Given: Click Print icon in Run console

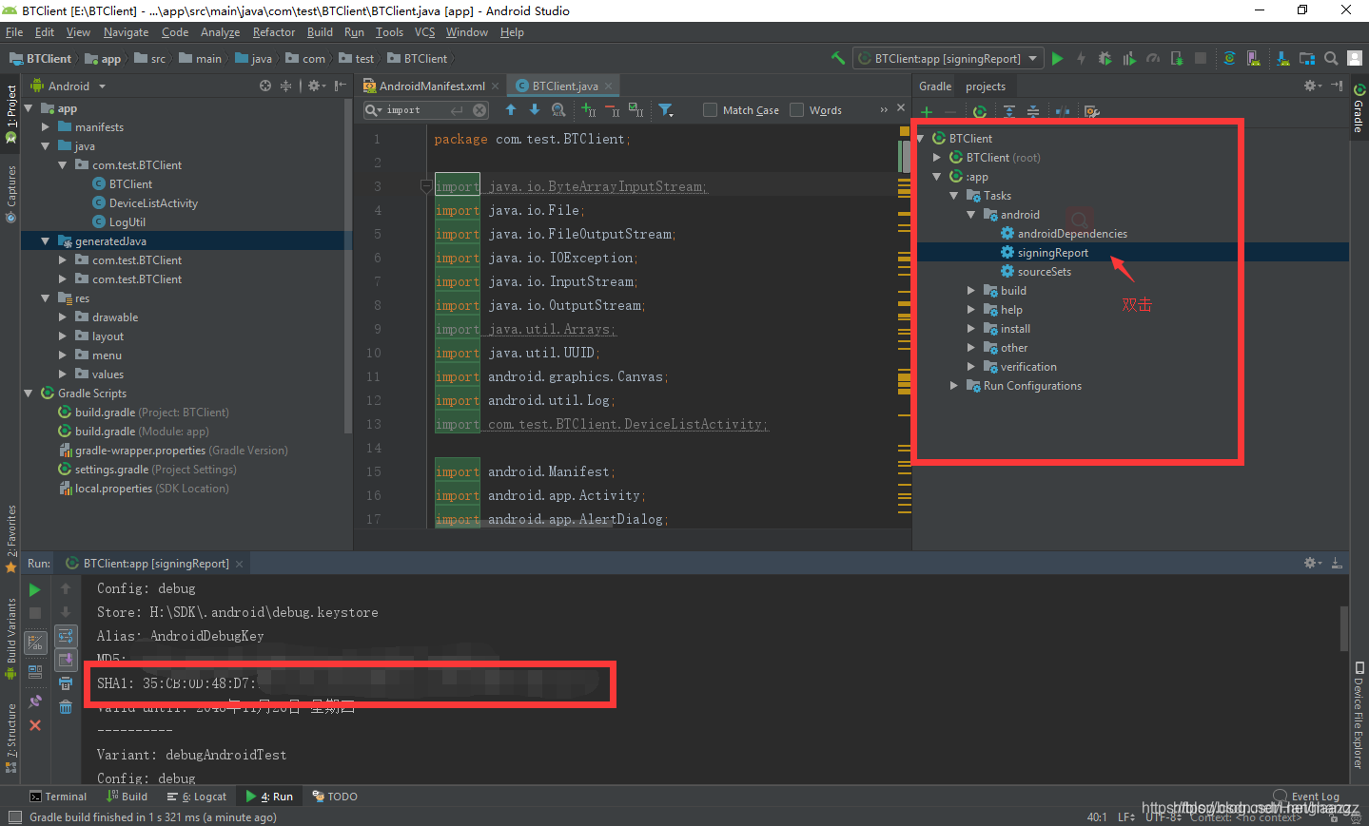Looking at the screenshot, I should [66, 683].
